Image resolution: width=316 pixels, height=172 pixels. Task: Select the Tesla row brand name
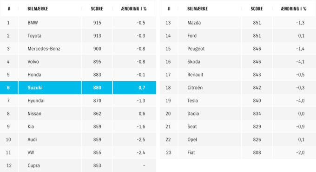click(192, 101)
